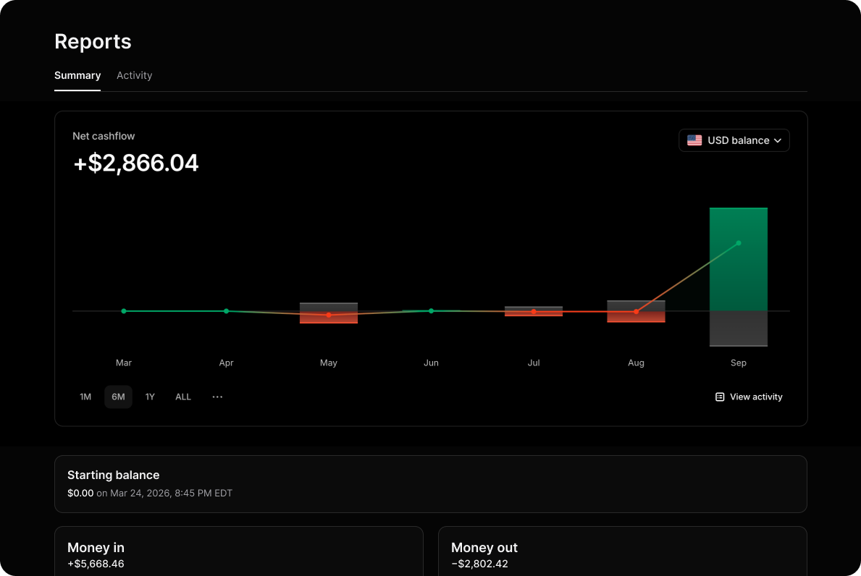
Task: Click the Reports page title
Action: point(93,42)
